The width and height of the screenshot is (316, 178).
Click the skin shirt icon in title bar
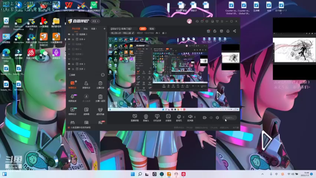(x=217, y=21)
